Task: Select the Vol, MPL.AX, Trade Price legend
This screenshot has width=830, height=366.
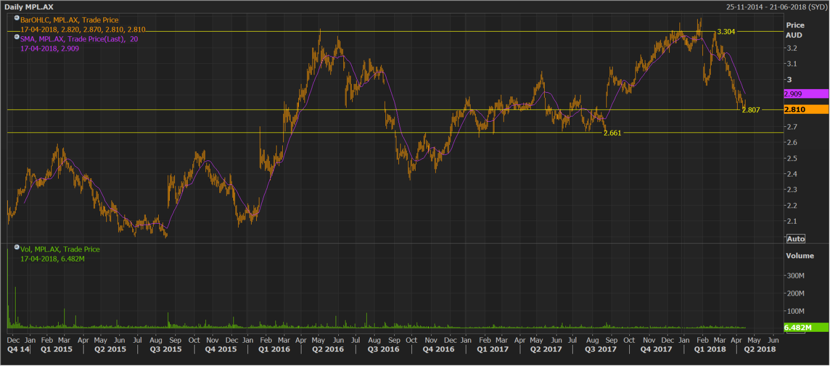Action: (60, 249)
